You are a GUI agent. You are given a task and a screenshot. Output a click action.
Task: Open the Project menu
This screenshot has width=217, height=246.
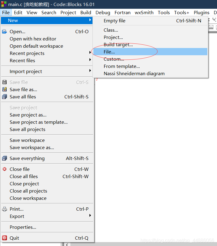point(68,13)
